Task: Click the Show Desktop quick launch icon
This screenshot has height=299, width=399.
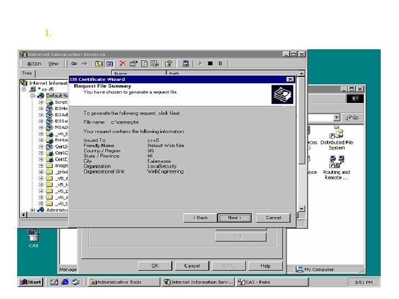Action: coord(54,282)
